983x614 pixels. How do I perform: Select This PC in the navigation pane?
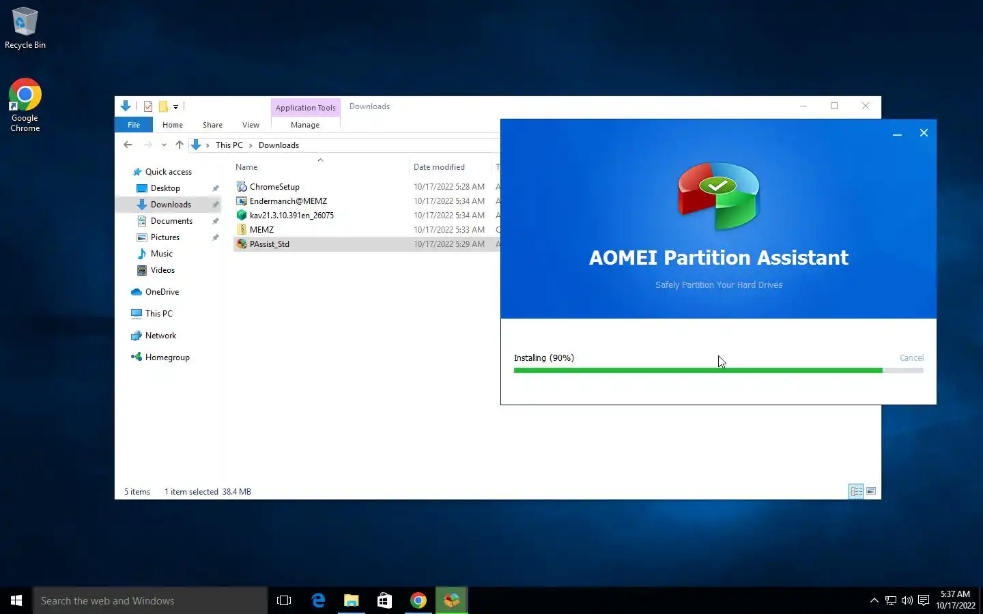[x=158, y=314]
